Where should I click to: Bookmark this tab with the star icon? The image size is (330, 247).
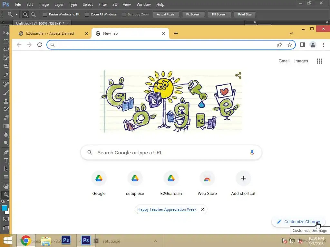tap(290, 45)
